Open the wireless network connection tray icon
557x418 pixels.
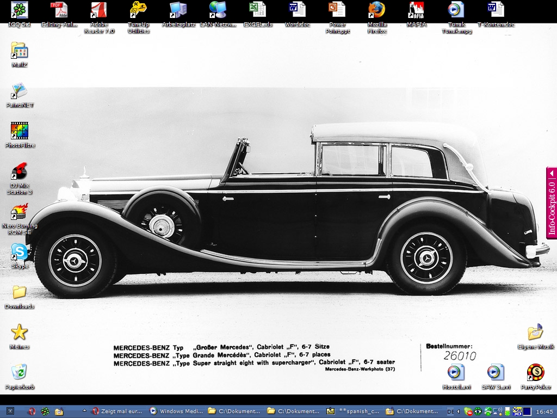498,411
